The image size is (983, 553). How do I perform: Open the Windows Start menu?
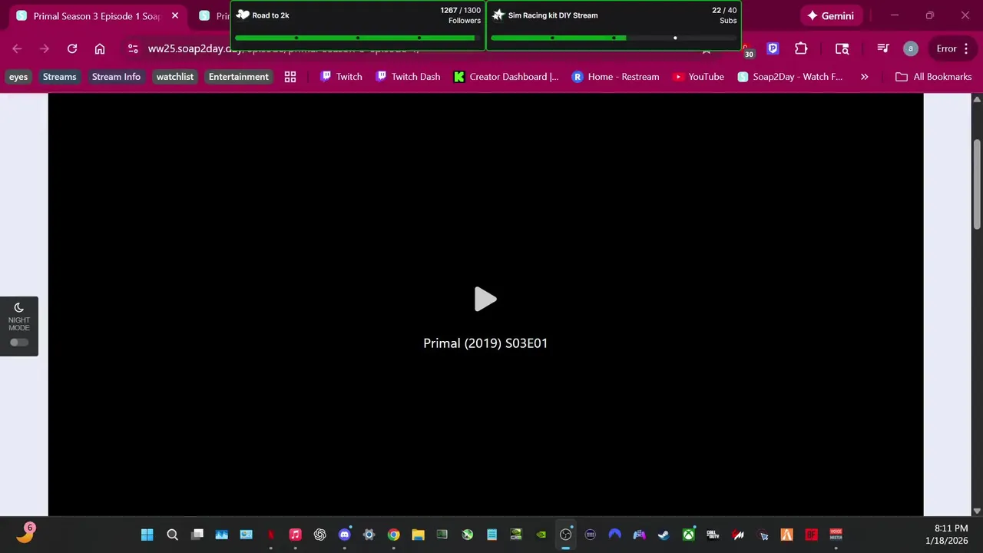pos(147,535)
